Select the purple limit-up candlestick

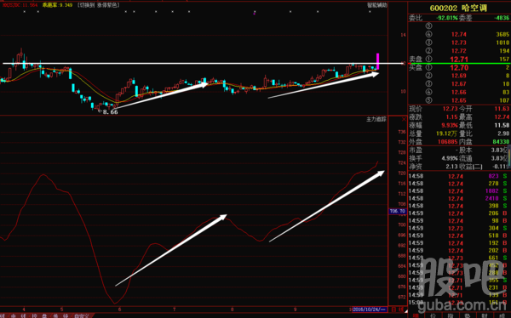click(377, 61)
